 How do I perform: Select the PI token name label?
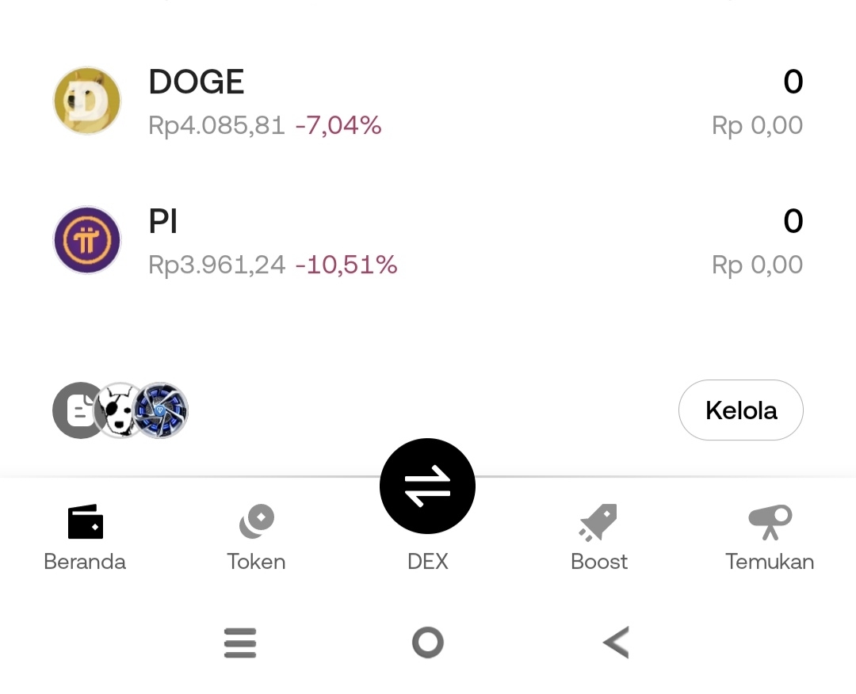[163, 222]
